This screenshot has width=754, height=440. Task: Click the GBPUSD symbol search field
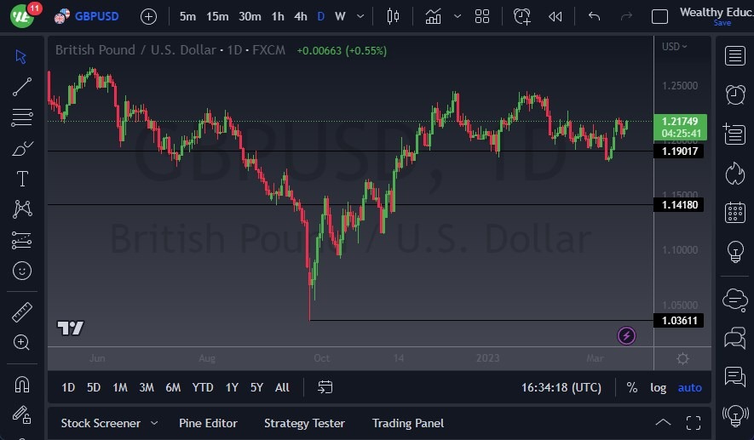(96, 16)
